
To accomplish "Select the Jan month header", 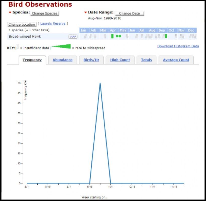I will (x=83, y=30).
